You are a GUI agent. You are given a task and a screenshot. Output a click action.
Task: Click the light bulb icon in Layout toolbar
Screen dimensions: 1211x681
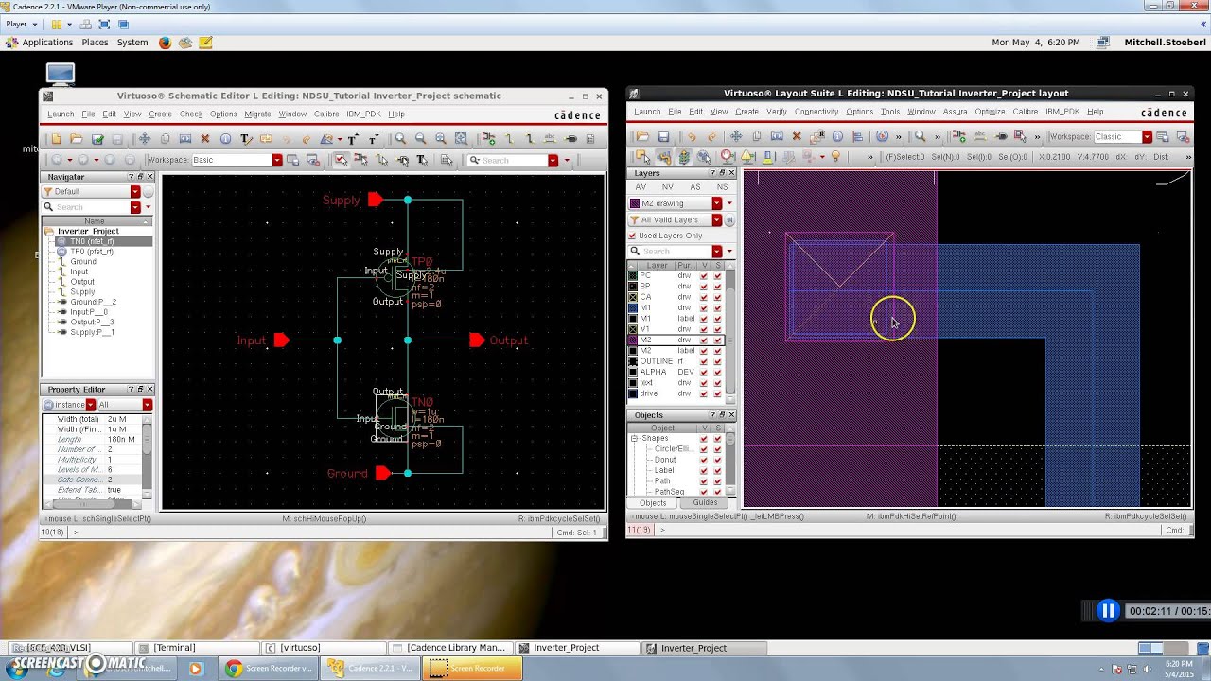click(x=836, y=156)
